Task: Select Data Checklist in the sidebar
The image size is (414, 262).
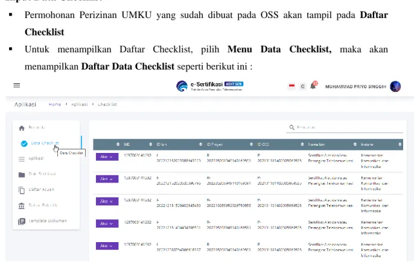Action: 40,143
